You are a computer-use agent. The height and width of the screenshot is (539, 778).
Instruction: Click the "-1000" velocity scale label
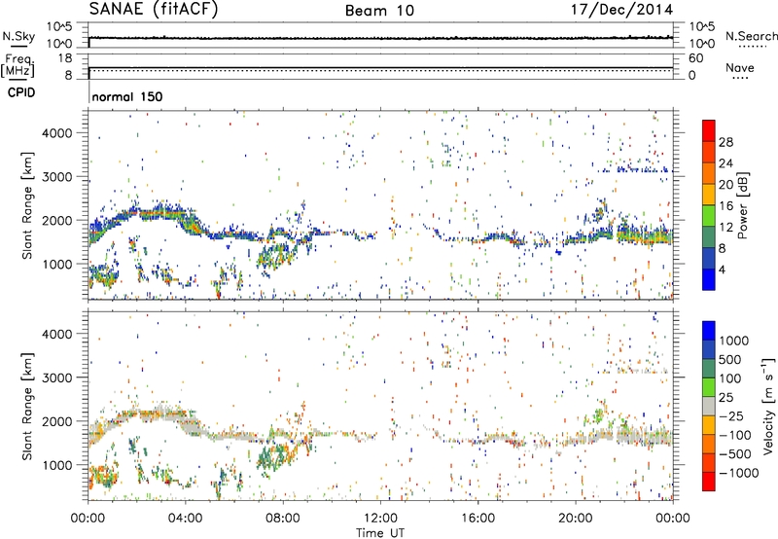739,473
